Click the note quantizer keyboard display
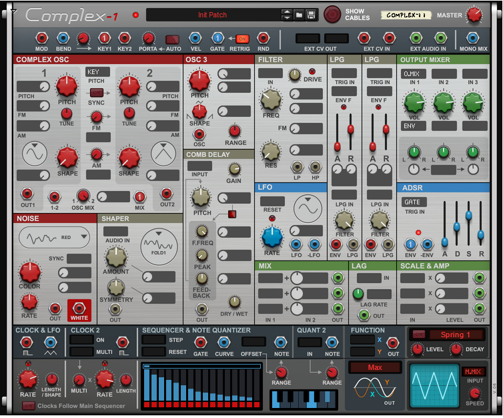This screenshot has width=503, height=418. tap(304, 399)
